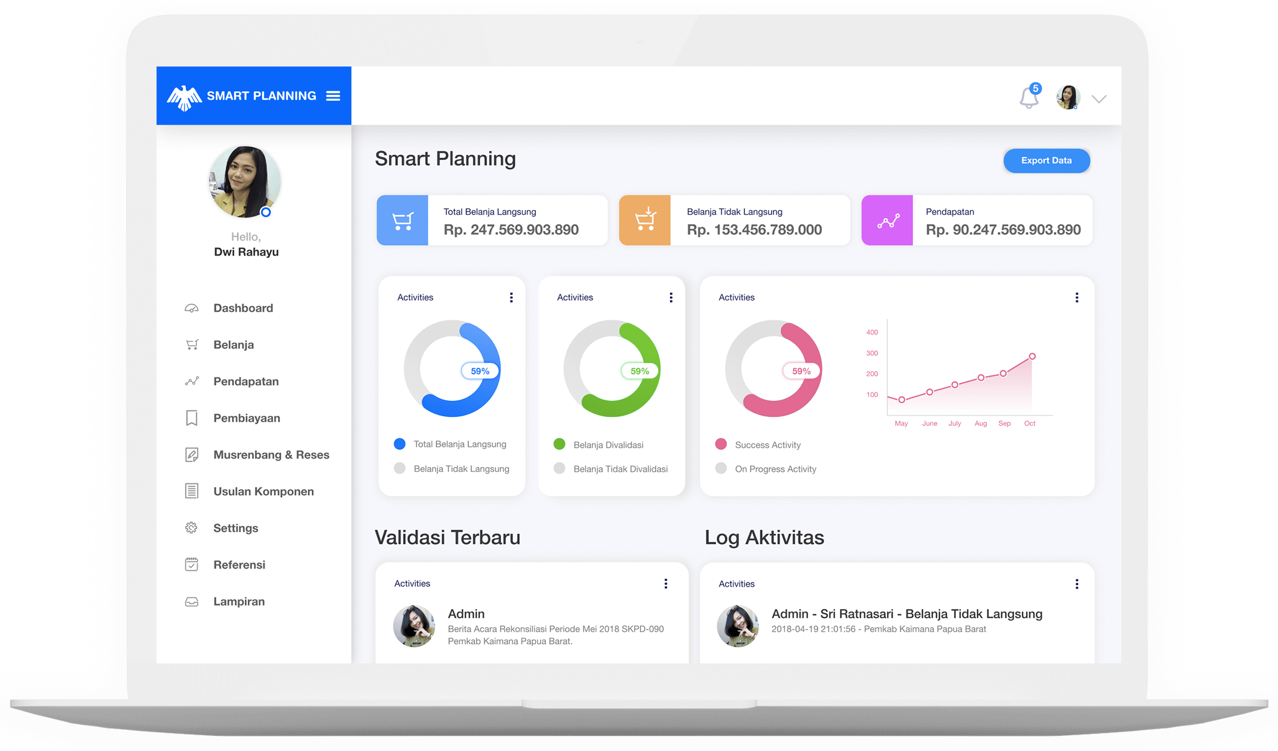Click the notification bell icon

(1028, 98)
